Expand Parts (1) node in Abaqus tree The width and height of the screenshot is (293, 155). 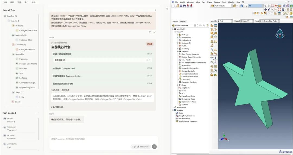pyautogui.click(x=177, y=35)
